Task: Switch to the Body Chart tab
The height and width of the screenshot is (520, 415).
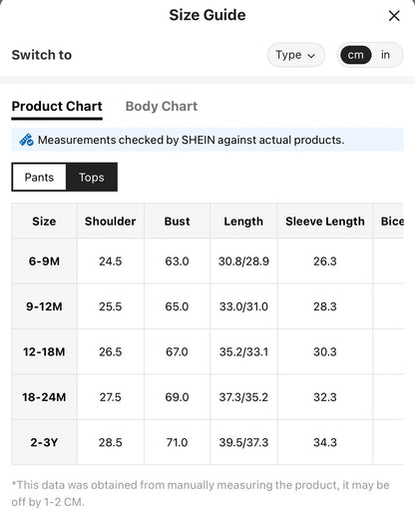Action: [162, 107]
